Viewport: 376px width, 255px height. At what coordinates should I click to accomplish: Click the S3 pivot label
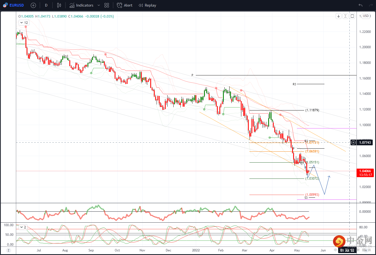306,198
